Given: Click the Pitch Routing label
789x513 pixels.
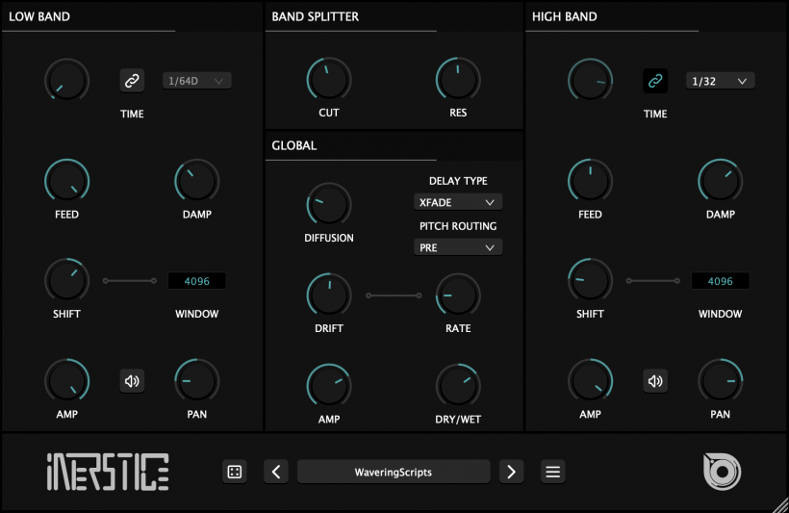Looking at the screenshot, I should coord(458,226).
